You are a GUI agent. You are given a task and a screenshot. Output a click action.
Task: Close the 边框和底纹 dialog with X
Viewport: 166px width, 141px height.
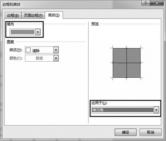click(x=157, y=3)
